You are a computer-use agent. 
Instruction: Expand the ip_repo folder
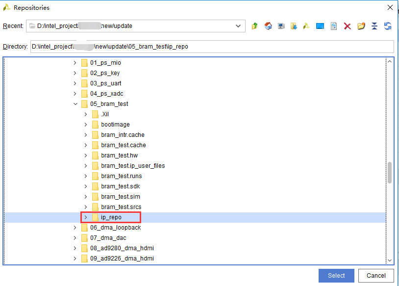pos(86,217)
